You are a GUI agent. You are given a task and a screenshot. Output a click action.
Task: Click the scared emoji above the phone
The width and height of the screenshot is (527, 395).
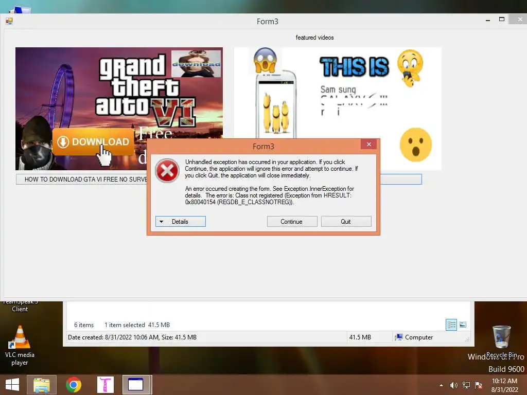coord(265,61)
